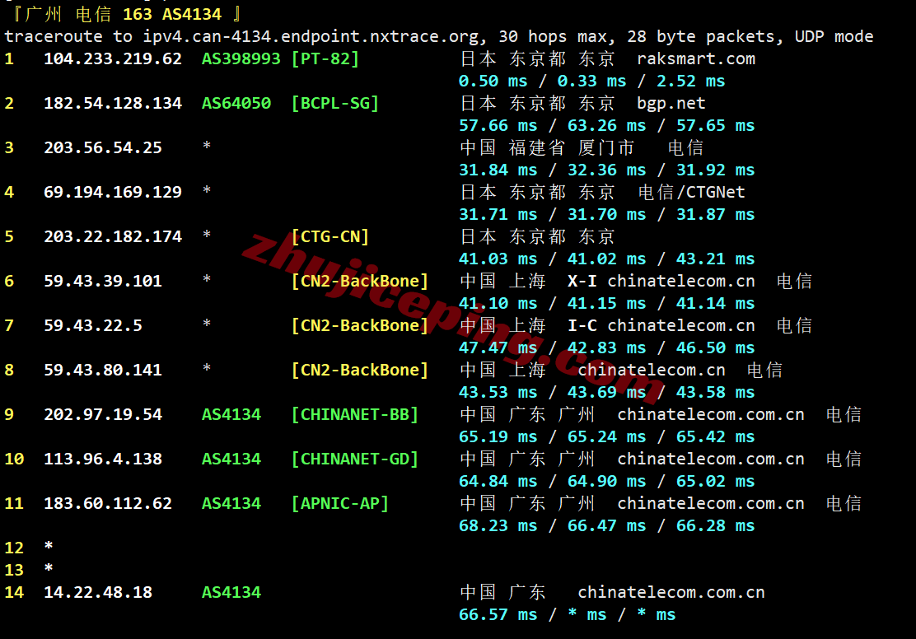Click latency 0.50 ms on hop 1
The height and width of the screenshot is (639, 916).
click(493, 82)
